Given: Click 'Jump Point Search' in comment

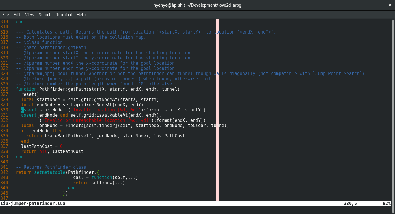Looking at the screenshot, I should tap(337, 74).
